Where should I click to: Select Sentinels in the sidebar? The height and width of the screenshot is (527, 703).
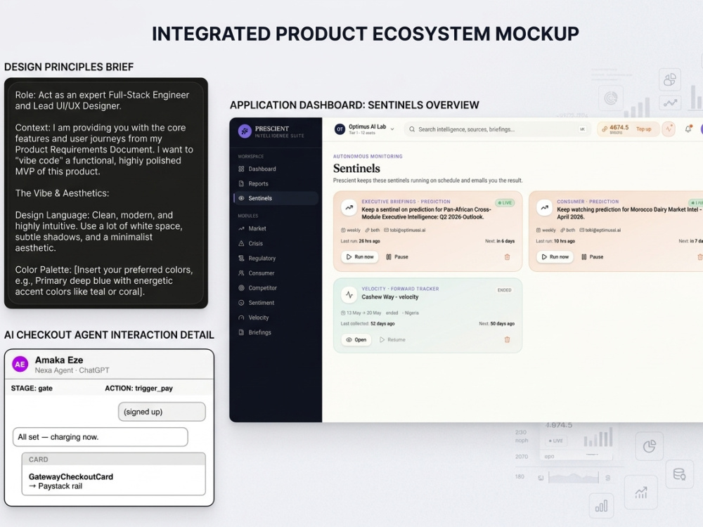click(276, 198)
